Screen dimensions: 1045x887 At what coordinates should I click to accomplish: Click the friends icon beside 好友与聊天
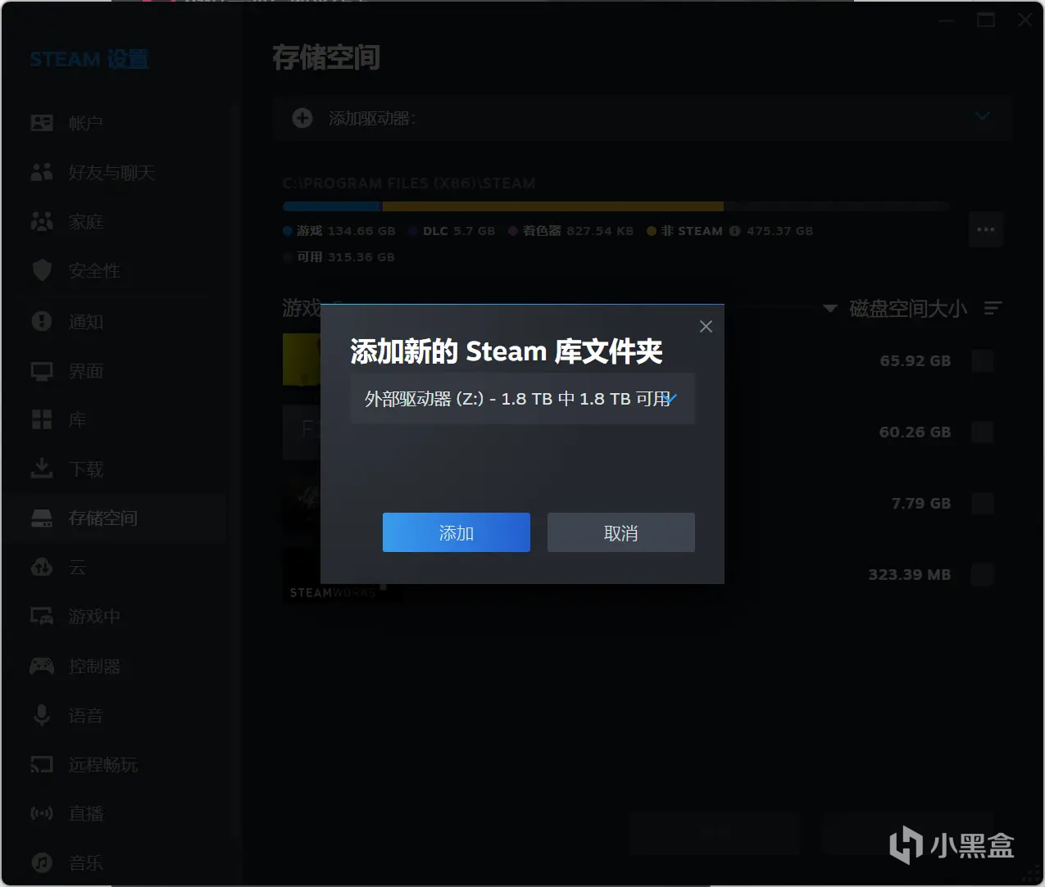pos(41,172)
